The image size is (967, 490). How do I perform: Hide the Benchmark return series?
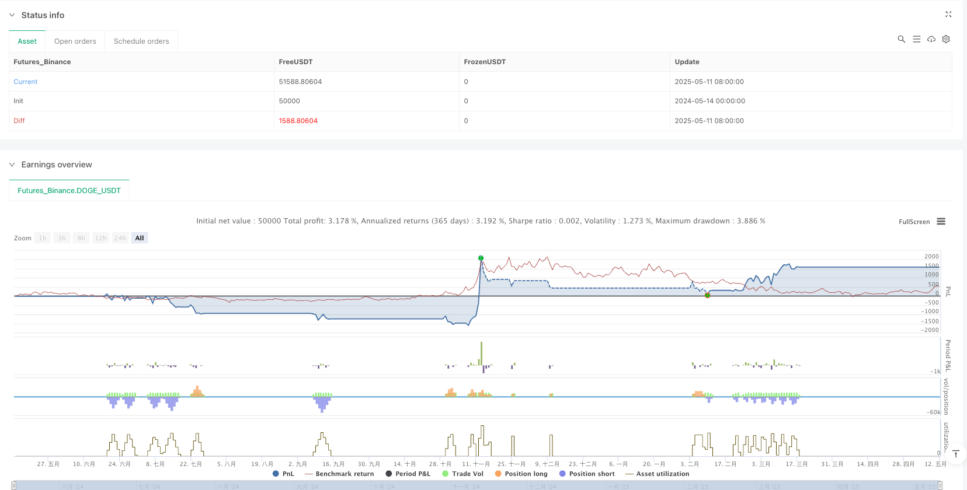(339, 474)
